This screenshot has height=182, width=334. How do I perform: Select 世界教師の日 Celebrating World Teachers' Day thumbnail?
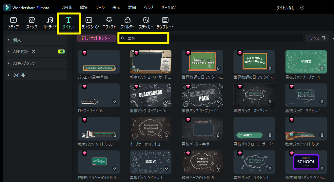coord(202,62)
